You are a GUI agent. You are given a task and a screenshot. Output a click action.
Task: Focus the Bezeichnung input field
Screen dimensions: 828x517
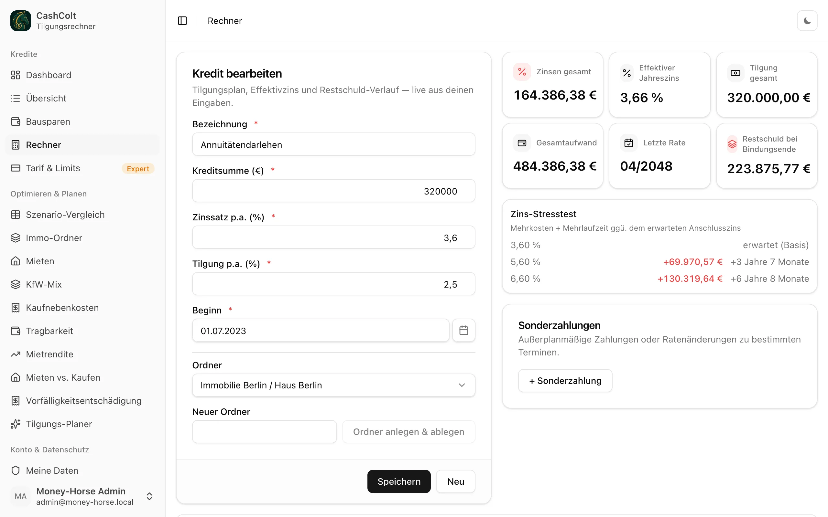click(333, 144)
